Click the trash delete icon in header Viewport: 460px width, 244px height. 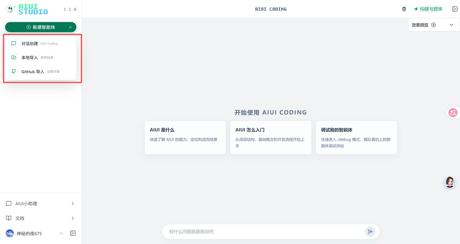(404, 9)
